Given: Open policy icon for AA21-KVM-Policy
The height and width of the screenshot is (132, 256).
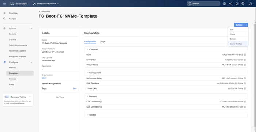Looking at the screenshot, I should click(245, 88).
